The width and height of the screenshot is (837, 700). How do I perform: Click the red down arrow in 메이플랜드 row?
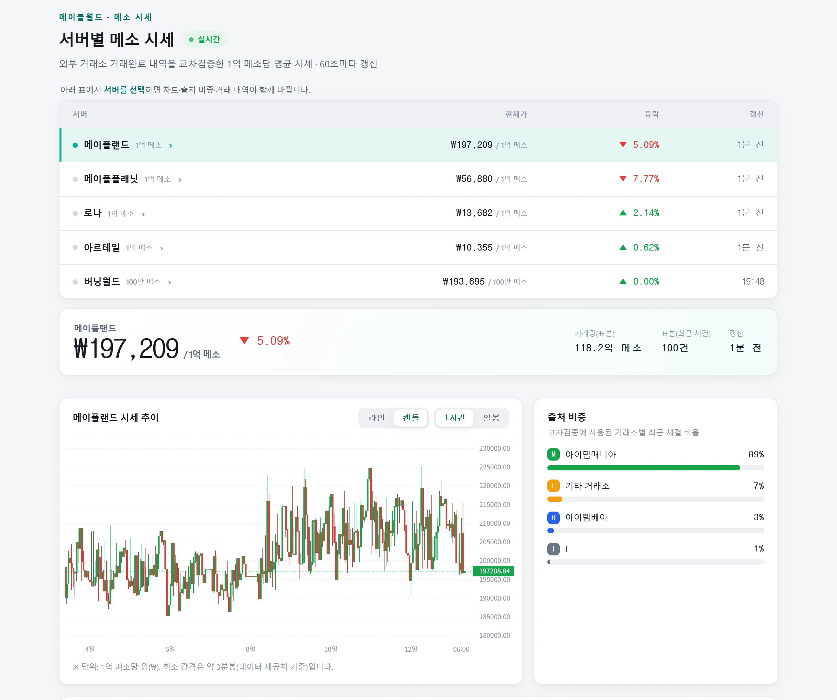[x=623, y=144]
